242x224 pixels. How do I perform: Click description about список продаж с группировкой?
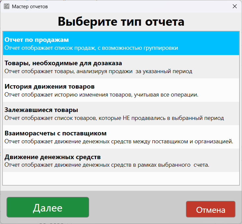[91, 48]
